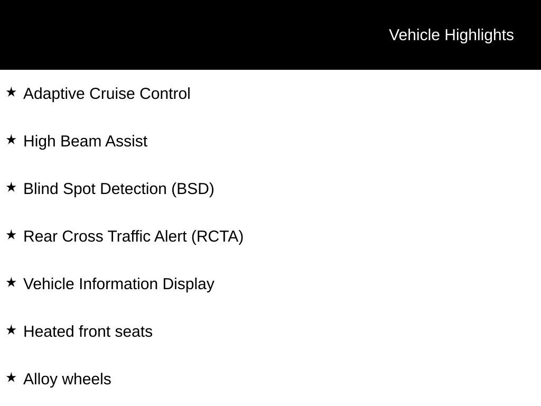This screenshot has height=406, width=541.
Task: Select the Vehicle Information Display item
Action: click(x=119, y=284)
